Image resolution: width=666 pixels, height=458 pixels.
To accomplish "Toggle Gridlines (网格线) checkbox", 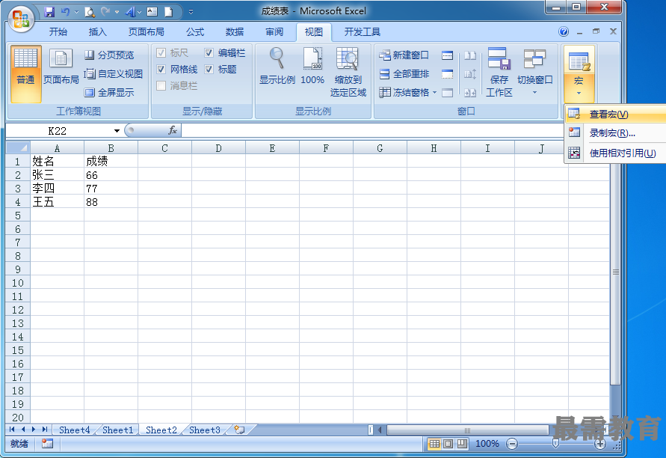I will click(x=161, y=70).
